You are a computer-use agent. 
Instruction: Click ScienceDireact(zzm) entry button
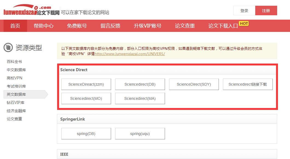[x=86, y=84]
